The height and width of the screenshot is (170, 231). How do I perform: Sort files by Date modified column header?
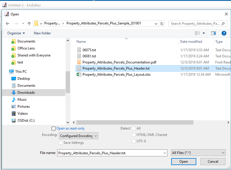[191, 42]
